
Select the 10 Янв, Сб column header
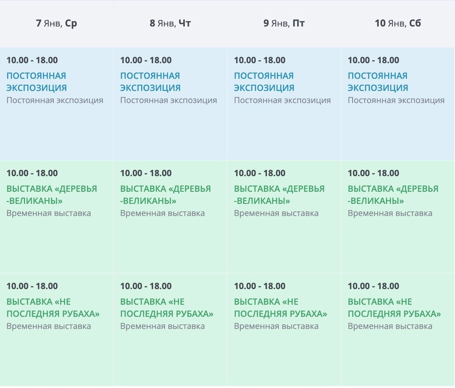[398, 23]
